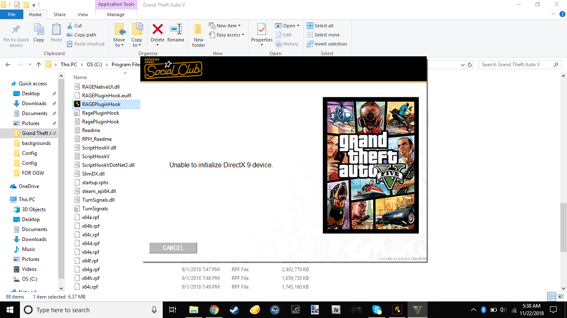Sort files by the Name column header

[80, 77]
